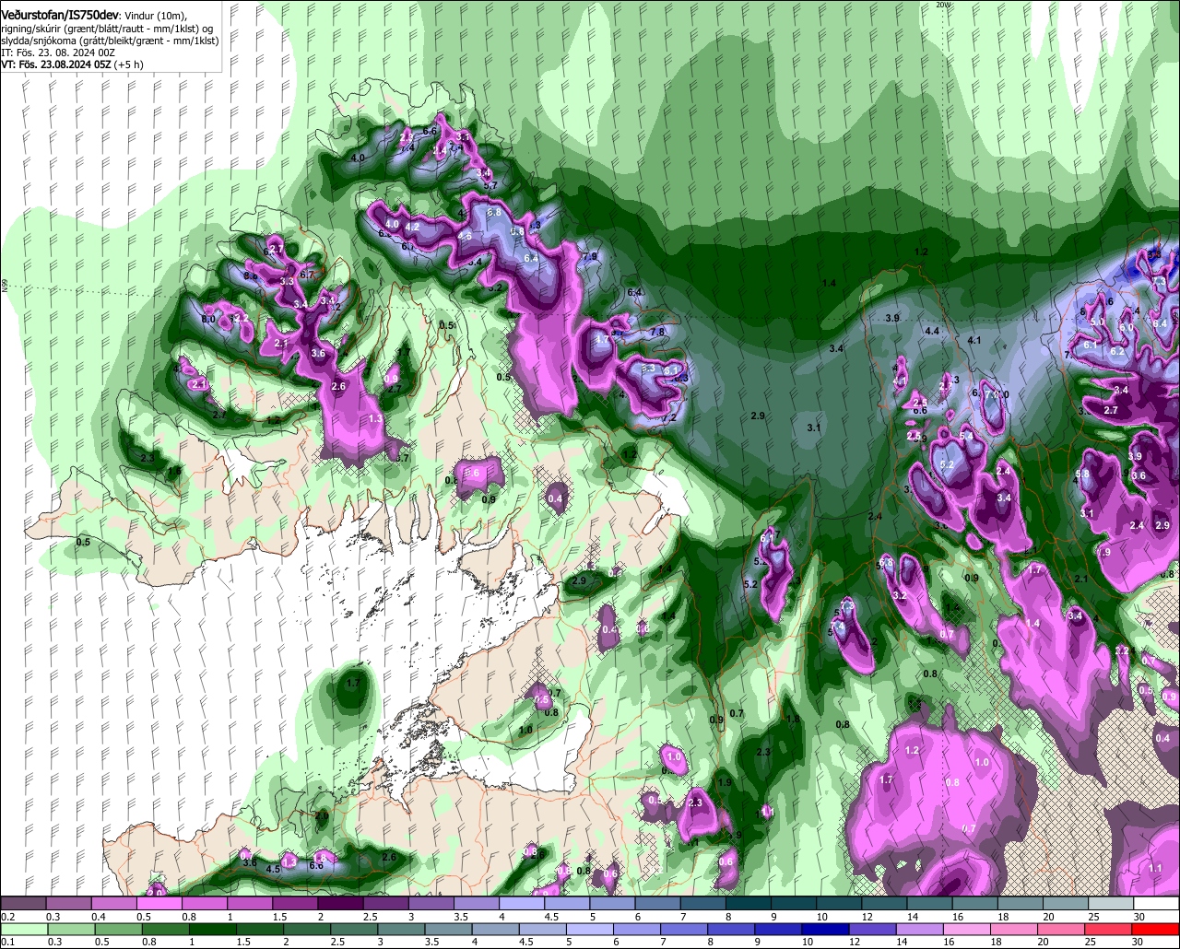
Task: Pick the teal 12 swatch in snow legend
Action: 885,903
